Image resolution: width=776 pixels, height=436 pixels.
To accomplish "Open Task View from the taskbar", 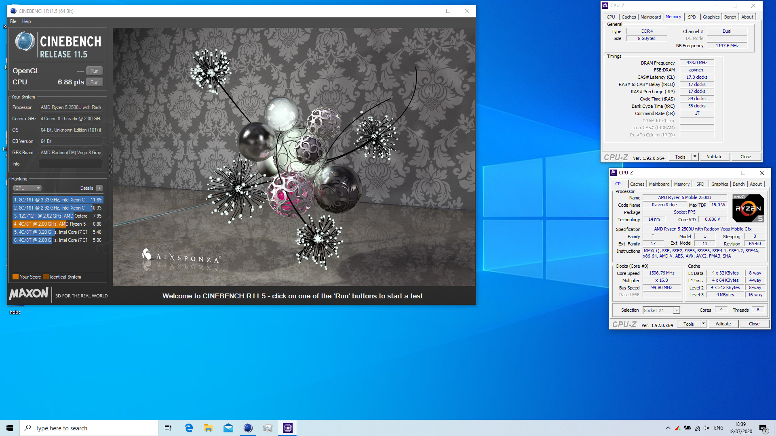I will point(168,428).
